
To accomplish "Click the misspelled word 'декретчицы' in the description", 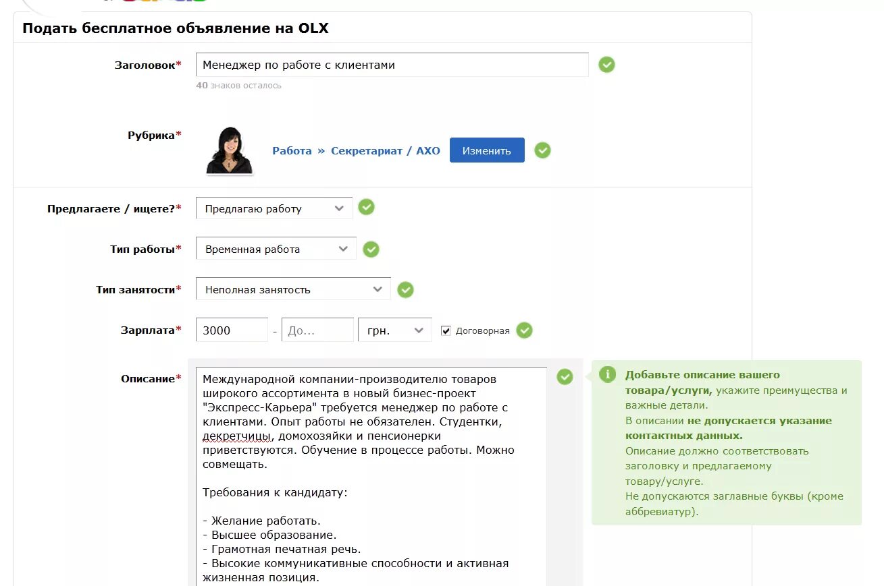I will (x=237, y=436).
